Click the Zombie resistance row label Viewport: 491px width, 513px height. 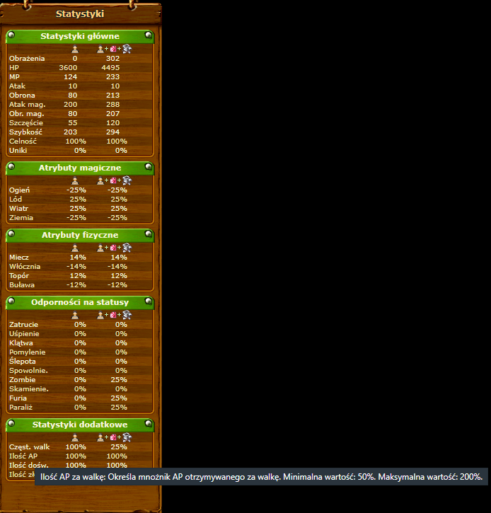coord(22,379)
